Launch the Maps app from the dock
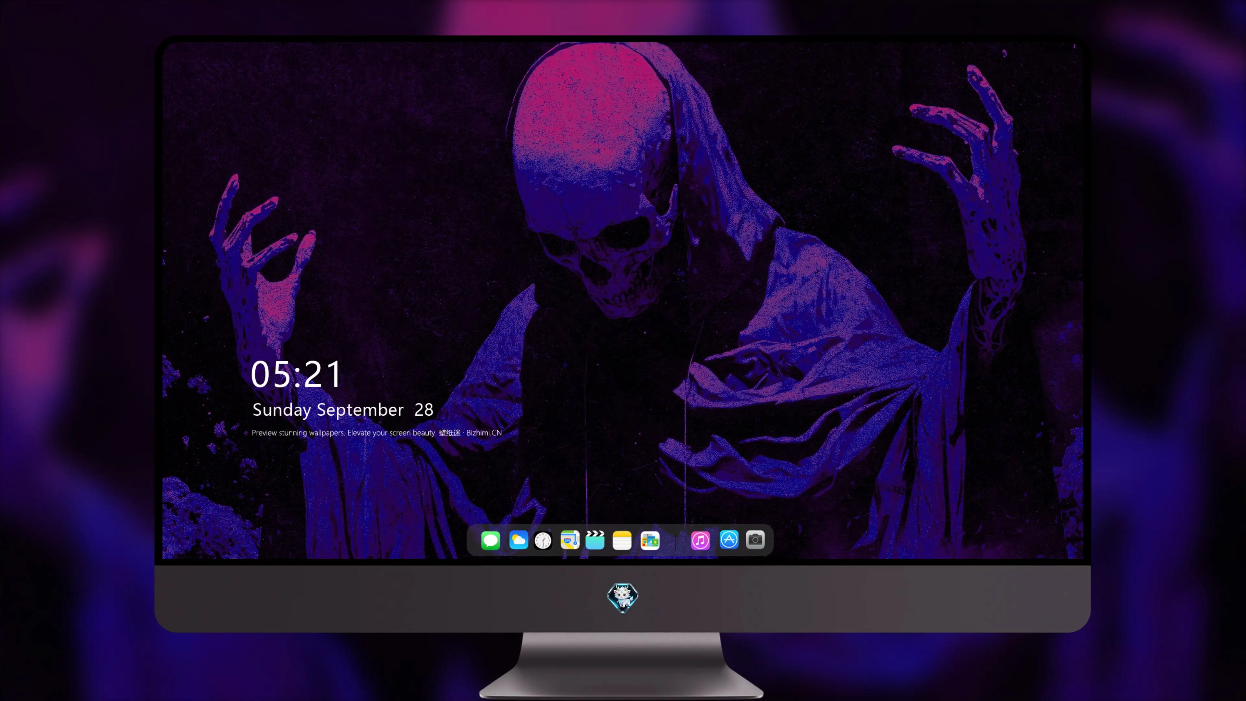The image size is (1246, 701). 570,540
